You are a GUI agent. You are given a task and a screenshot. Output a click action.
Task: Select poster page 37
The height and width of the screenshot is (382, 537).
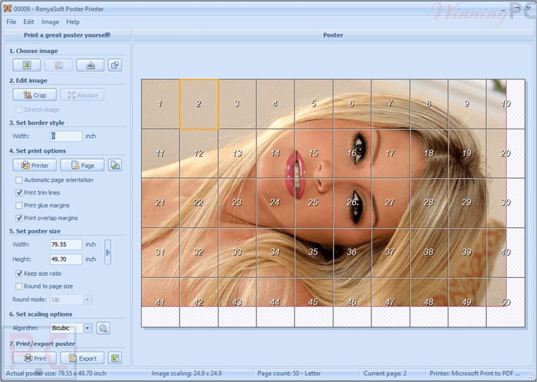pyautogui.click(x=390, y=253)
